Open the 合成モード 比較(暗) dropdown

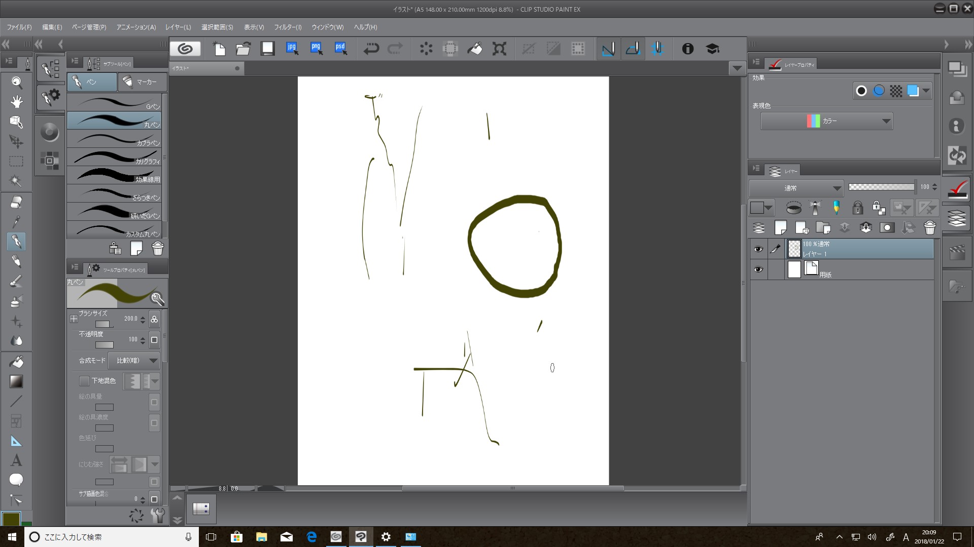click(x=134, y=361)
